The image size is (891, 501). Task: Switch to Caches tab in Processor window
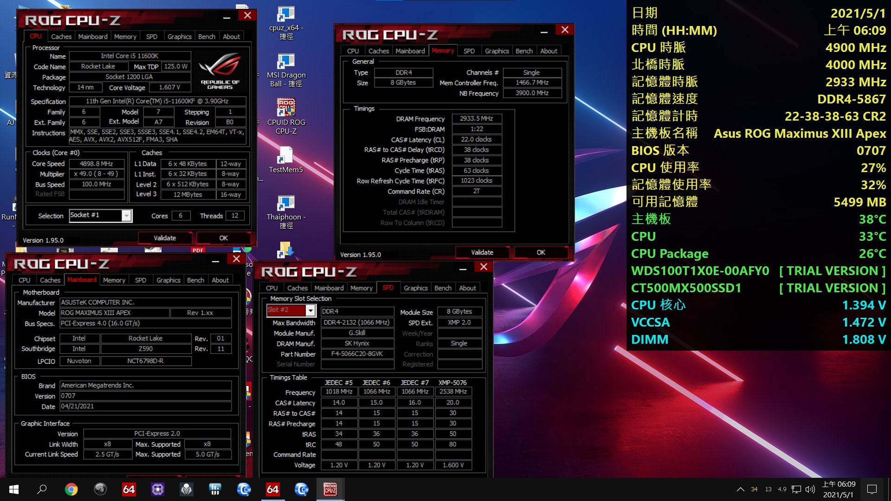[61, 37]
